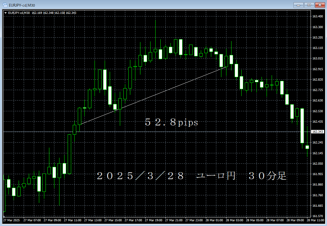Expand the chart symbol triangle next to EURJPY-cd,M30

click(5, 13)
